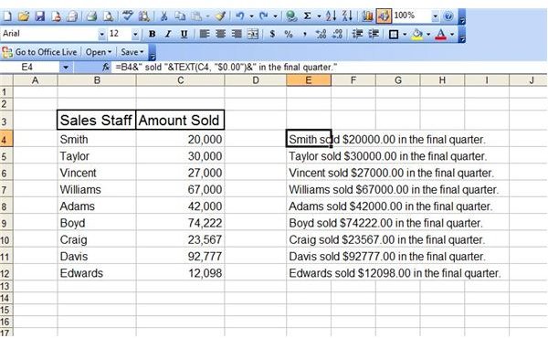548x338 pixels.
Task: Open the AutoSum functions dropdown arrow
Action: 319,16
